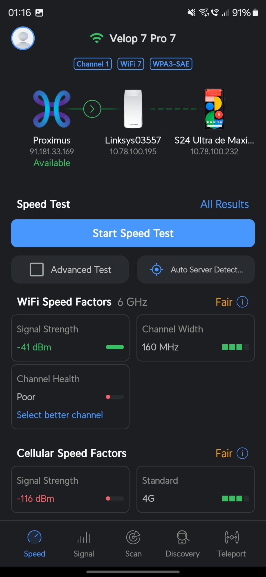Tap the green WiFi signal icon
266x577 pixels.
coord(97,38)
